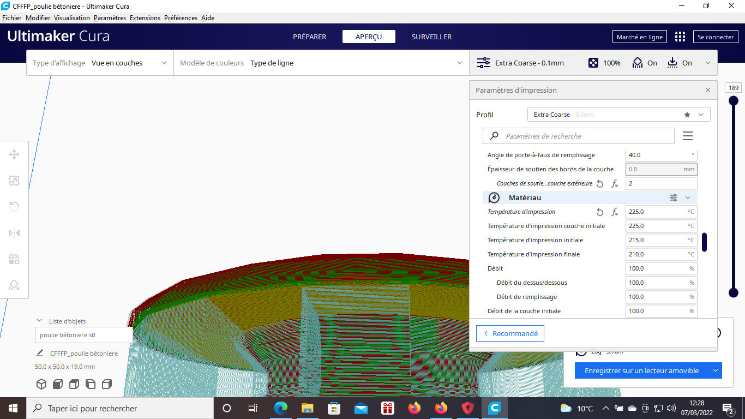Screen dimensions: 745x419
Task: Collapse the Matériau section chevron
Action: [688, 197]
